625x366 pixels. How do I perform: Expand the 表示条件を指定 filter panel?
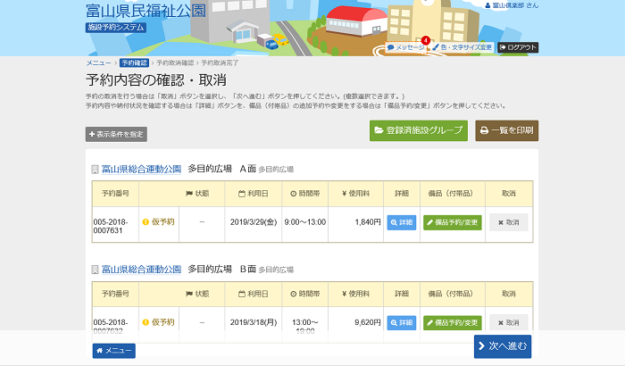[x=116, y=135]
